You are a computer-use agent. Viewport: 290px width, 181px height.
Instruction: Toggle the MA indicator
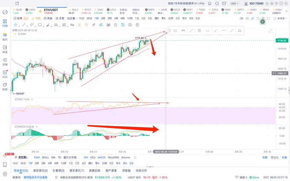pyautogui.click(x=53, y=157)
